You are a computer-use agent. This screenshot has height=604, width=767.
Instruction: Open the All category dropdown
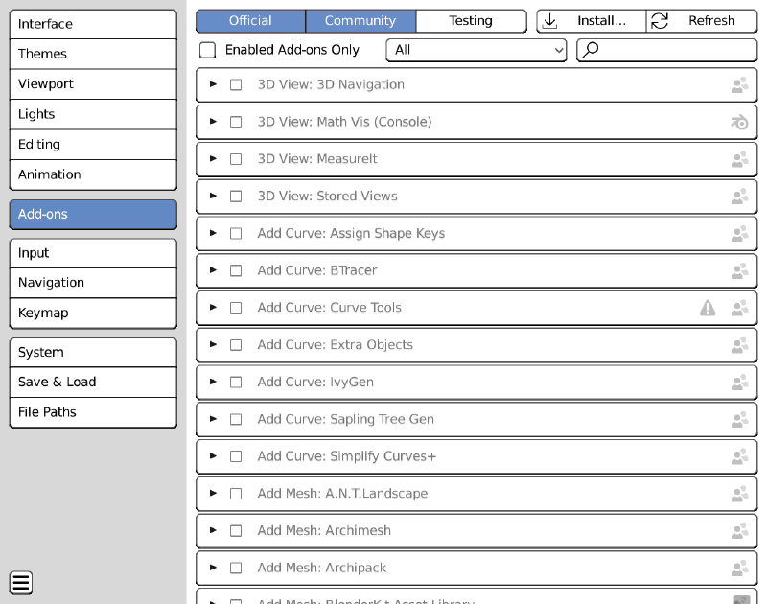(x=476, y=50)
